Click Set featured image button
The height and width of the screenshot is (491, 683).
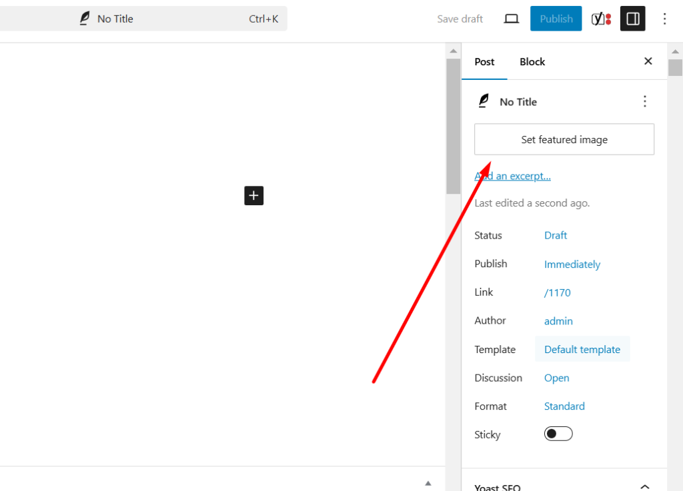pos(564,139)
